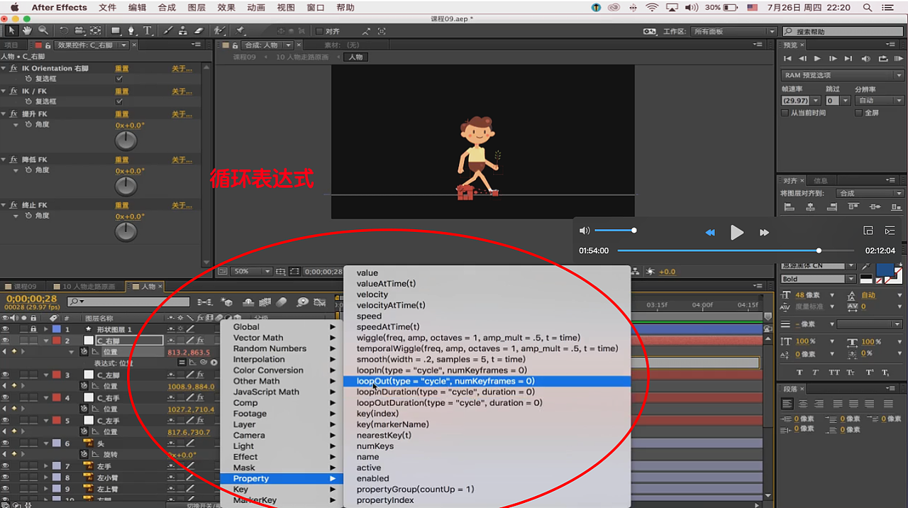Select the Rotation tool
The width and height of the screenshot is (908, 508).
64,31
